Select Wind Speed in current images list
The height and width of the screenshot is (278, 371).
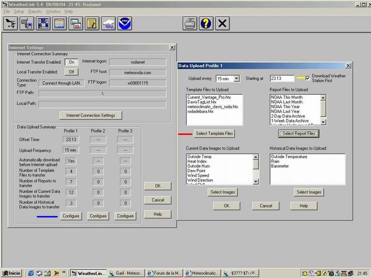pyautogui.click(x=198, y=176)
